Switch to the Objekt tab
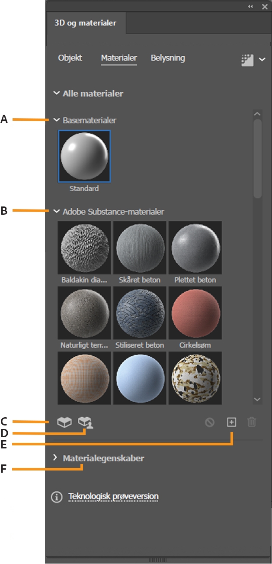Screen dimensions: 272x564 70,58
